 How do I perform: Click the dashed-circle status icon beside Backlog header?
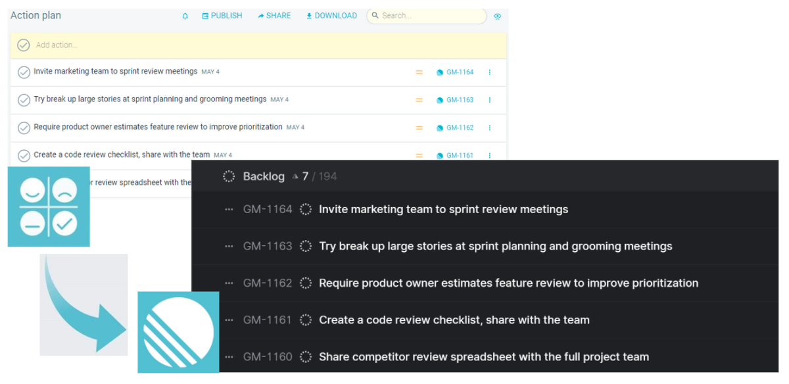229,176
